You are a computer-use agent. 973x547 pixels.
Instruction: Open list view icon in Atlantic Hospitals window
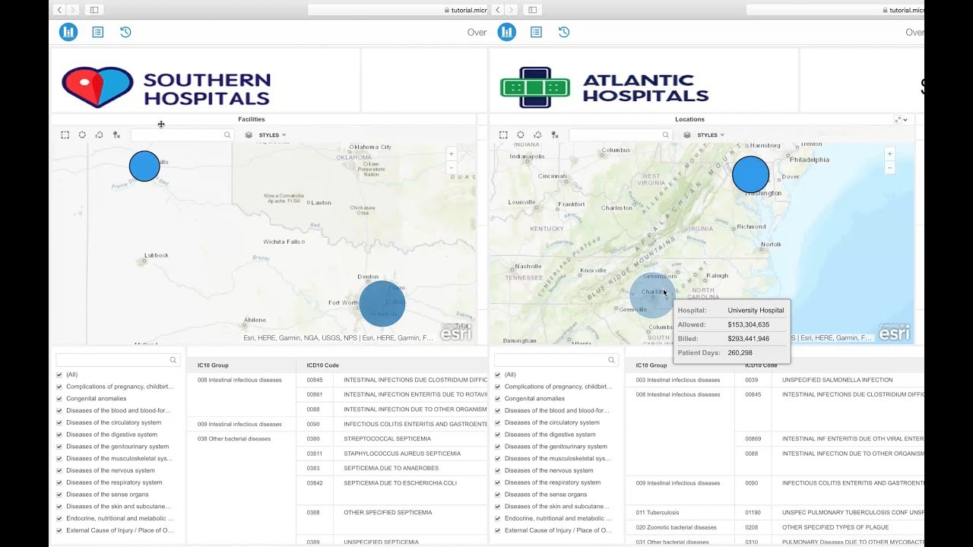537,32
